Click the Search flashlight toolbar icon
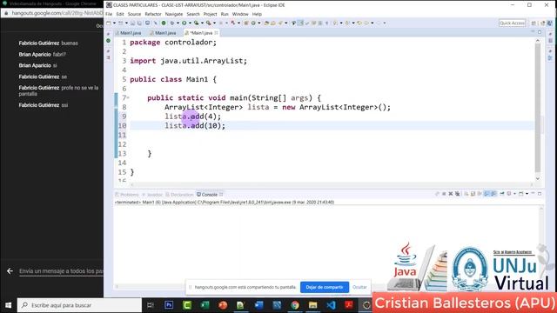This screenshot has width=557, height=313. [x=280, y=23]
